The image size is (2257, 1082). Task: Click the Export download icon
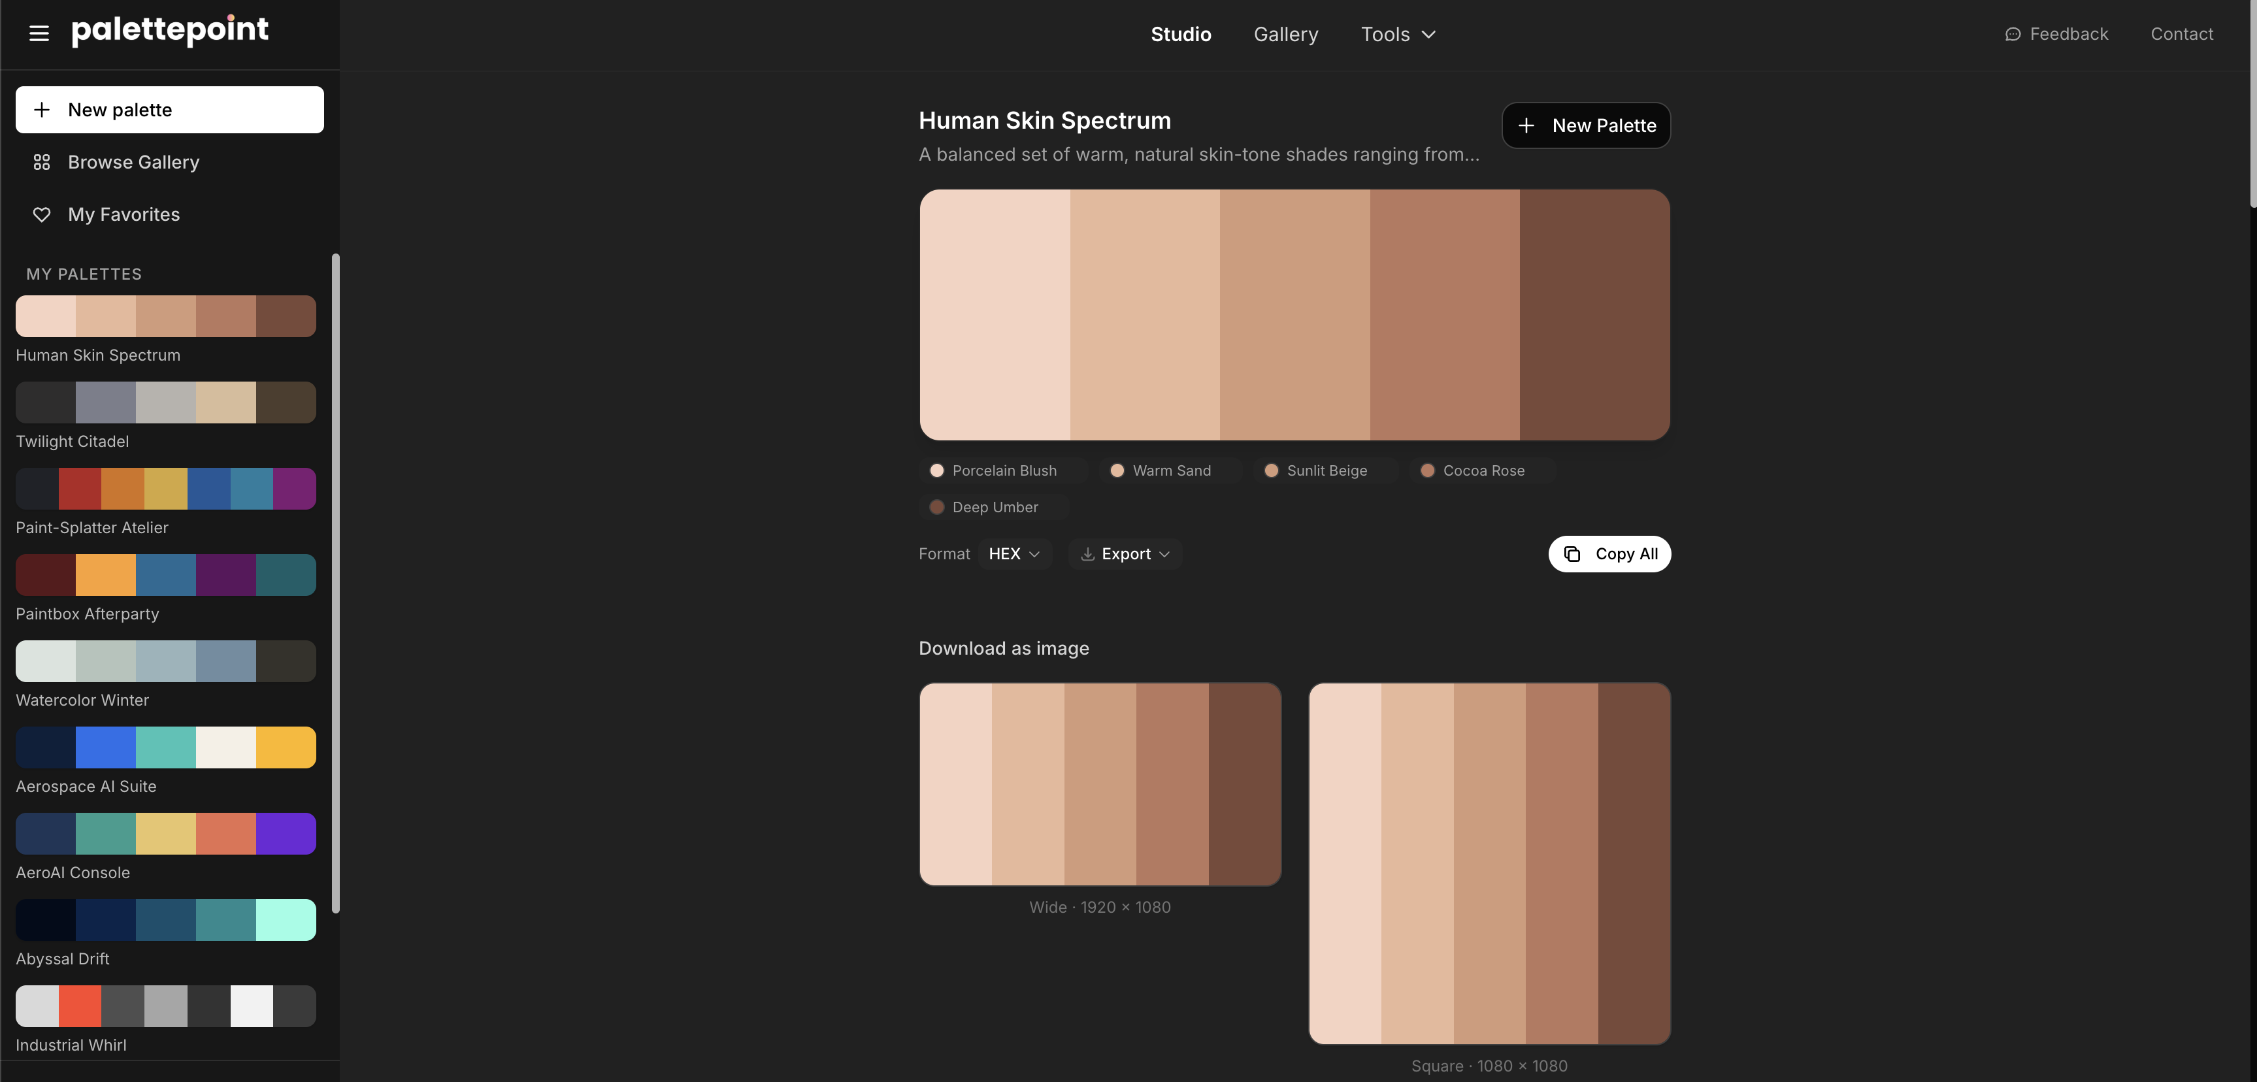pos(1087,553)
